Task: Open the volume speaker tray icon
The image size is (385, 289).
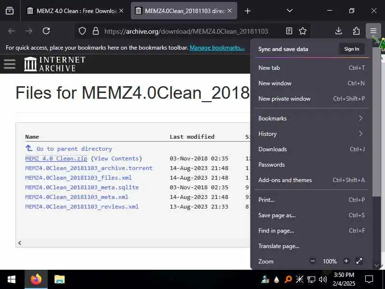Action: point(322,279)
